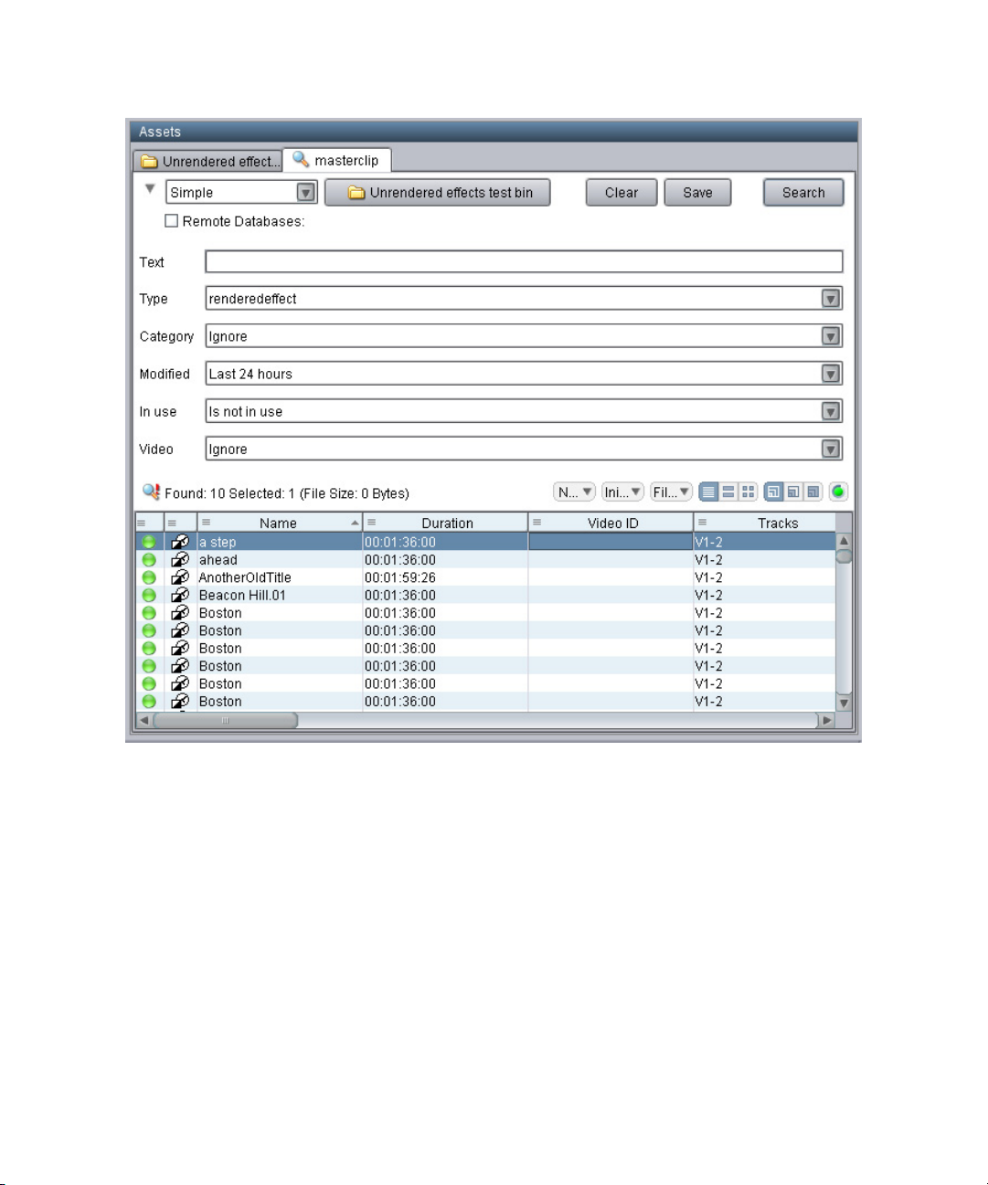Click the green status indicator button

838,492
